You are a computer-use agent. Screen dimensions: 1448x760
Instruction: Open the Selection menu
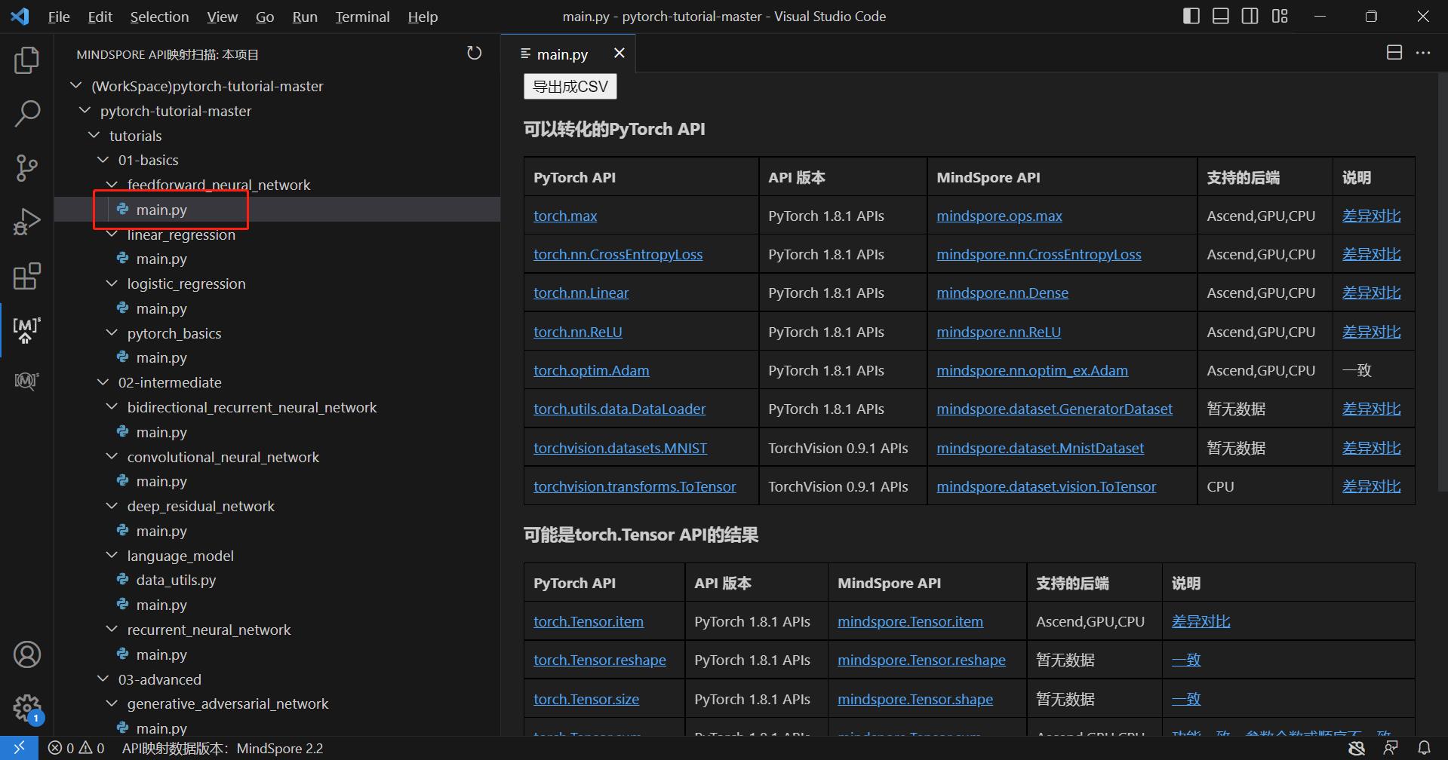[159, 17]
